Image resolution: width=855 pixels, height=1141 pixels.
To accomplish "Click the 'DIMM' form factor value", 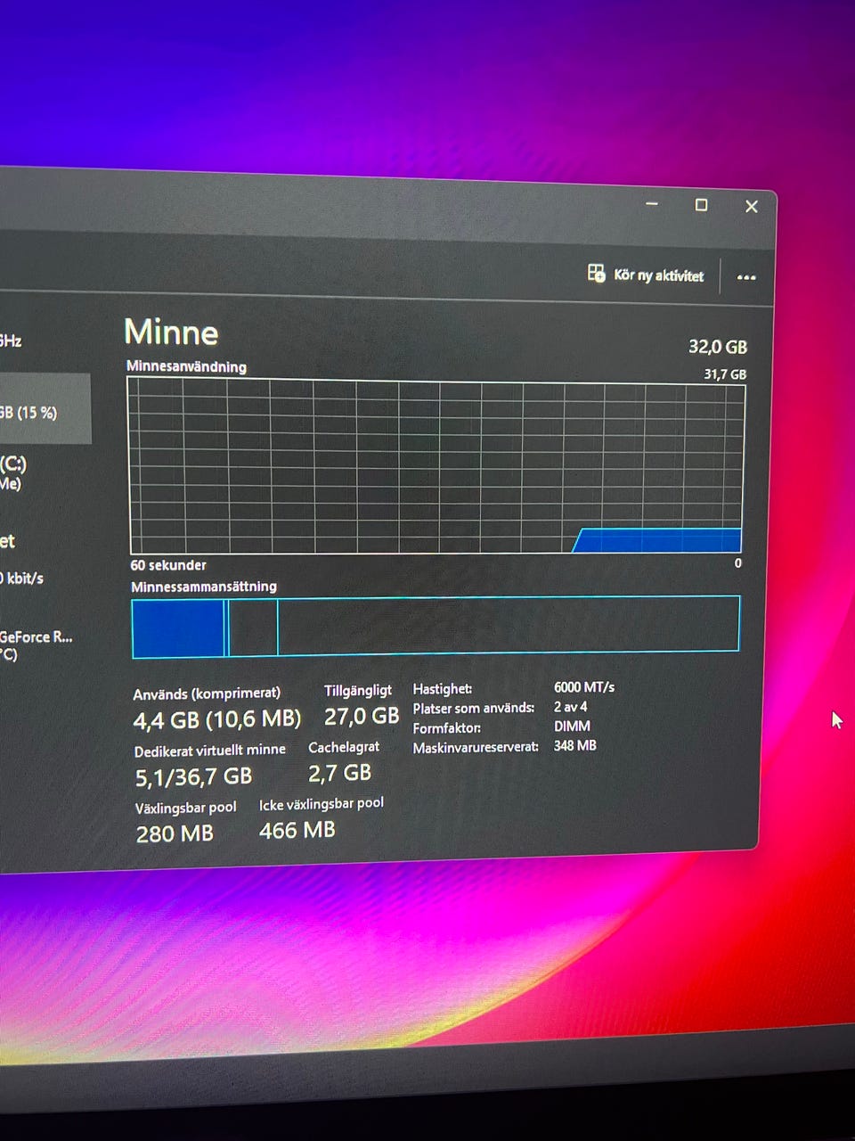I will pyautogui.click(x=572, y=726).
